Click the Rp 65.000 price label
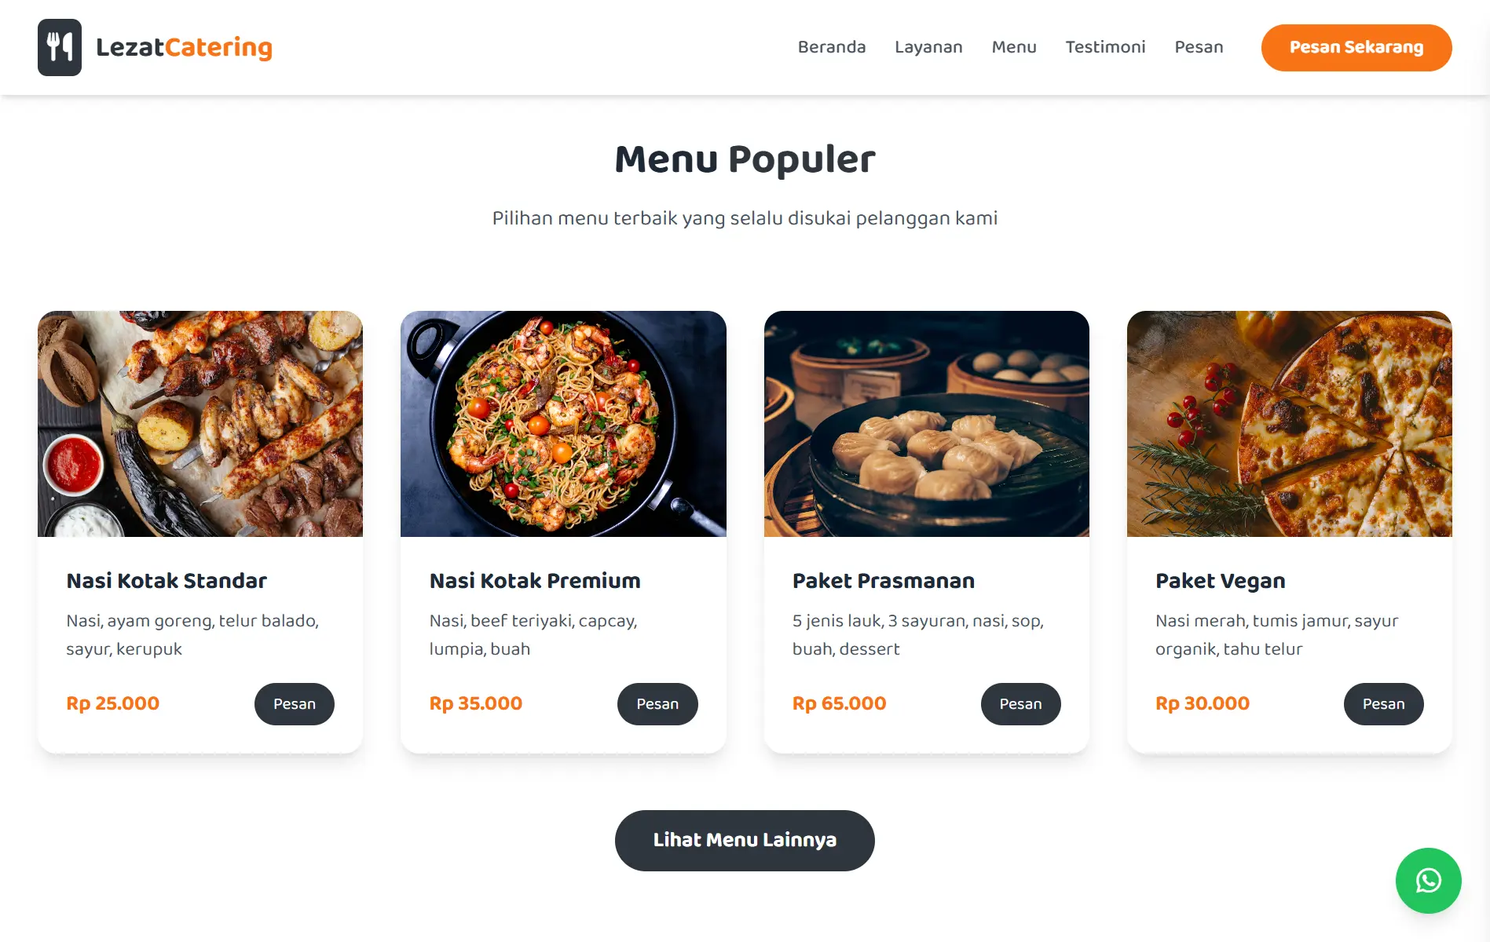 (x=838, y=703)
